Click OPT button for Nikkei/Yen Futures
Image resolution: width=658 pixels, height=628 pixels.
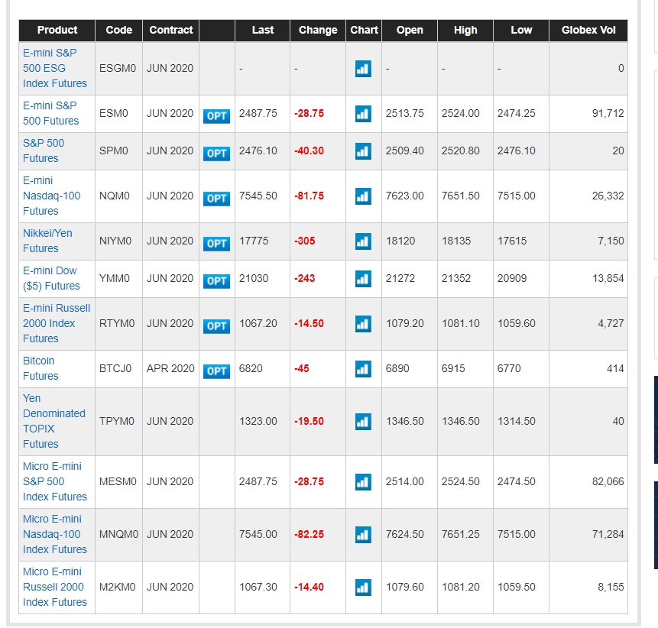pyautogui.click(x=216, y=244)
